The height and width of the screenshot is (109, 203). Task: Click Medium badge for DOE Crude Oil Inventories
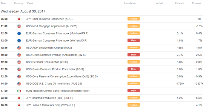133,83
